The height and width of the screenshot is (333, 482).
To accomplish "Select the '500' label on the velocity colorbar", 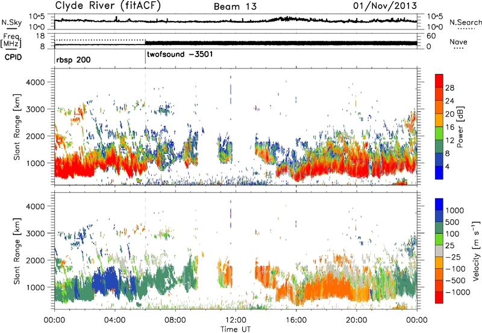I will [x=452, y=222].
